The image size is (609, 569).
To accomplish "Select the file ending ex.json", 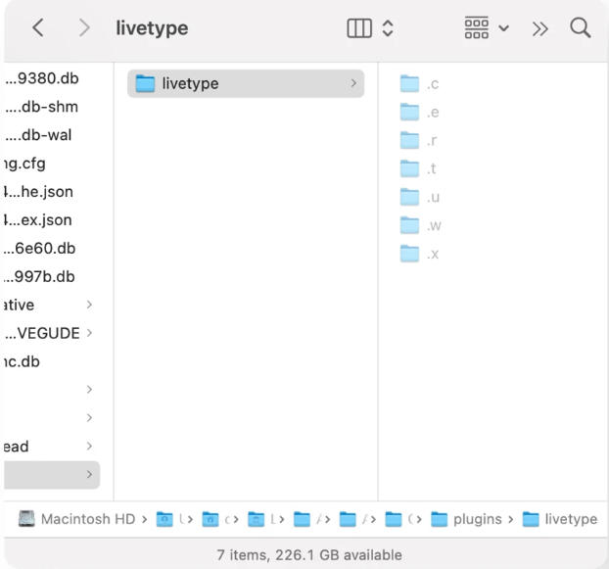I will click(38, 220).
